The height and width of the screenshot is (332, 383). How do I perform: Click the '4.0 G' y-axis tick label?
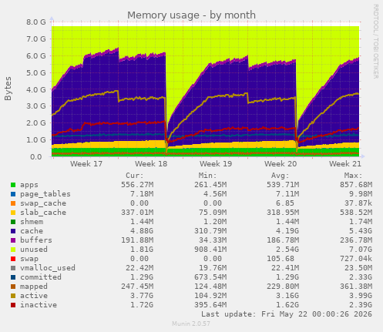[x=36, y=89]
